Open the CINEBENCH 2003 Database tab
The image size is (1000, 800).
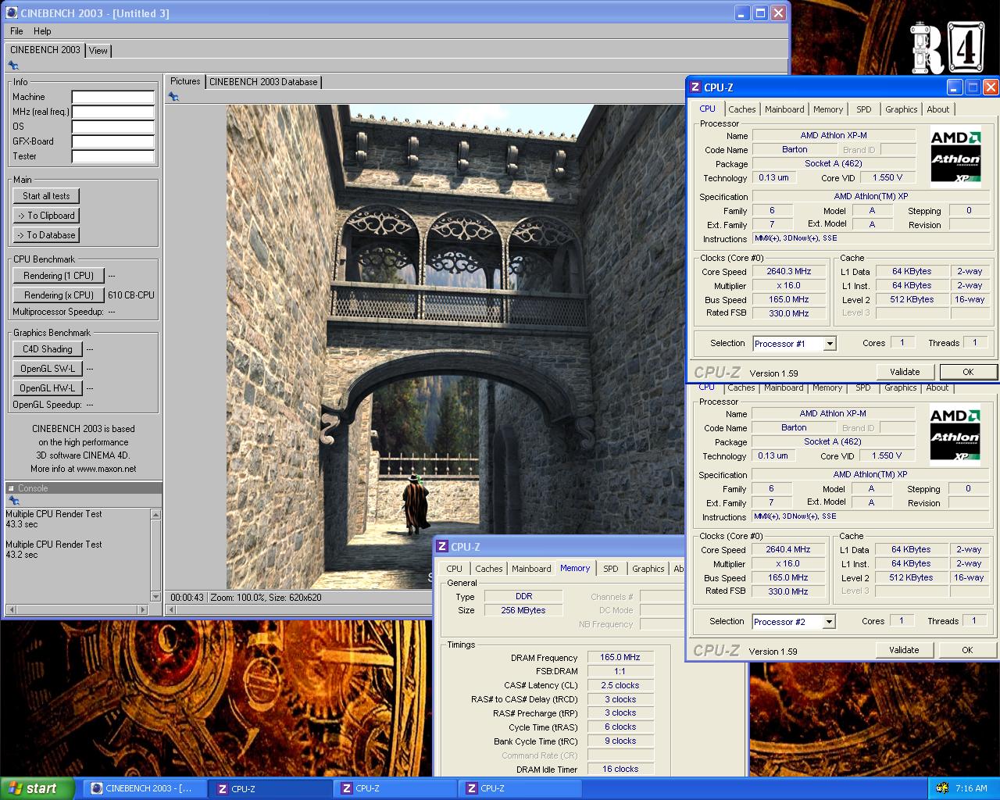263,81
